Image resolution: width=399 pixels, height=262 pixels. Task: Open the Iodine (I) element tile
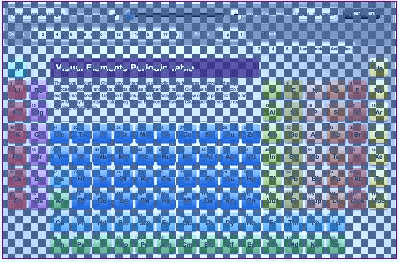(x=357, y=157)
